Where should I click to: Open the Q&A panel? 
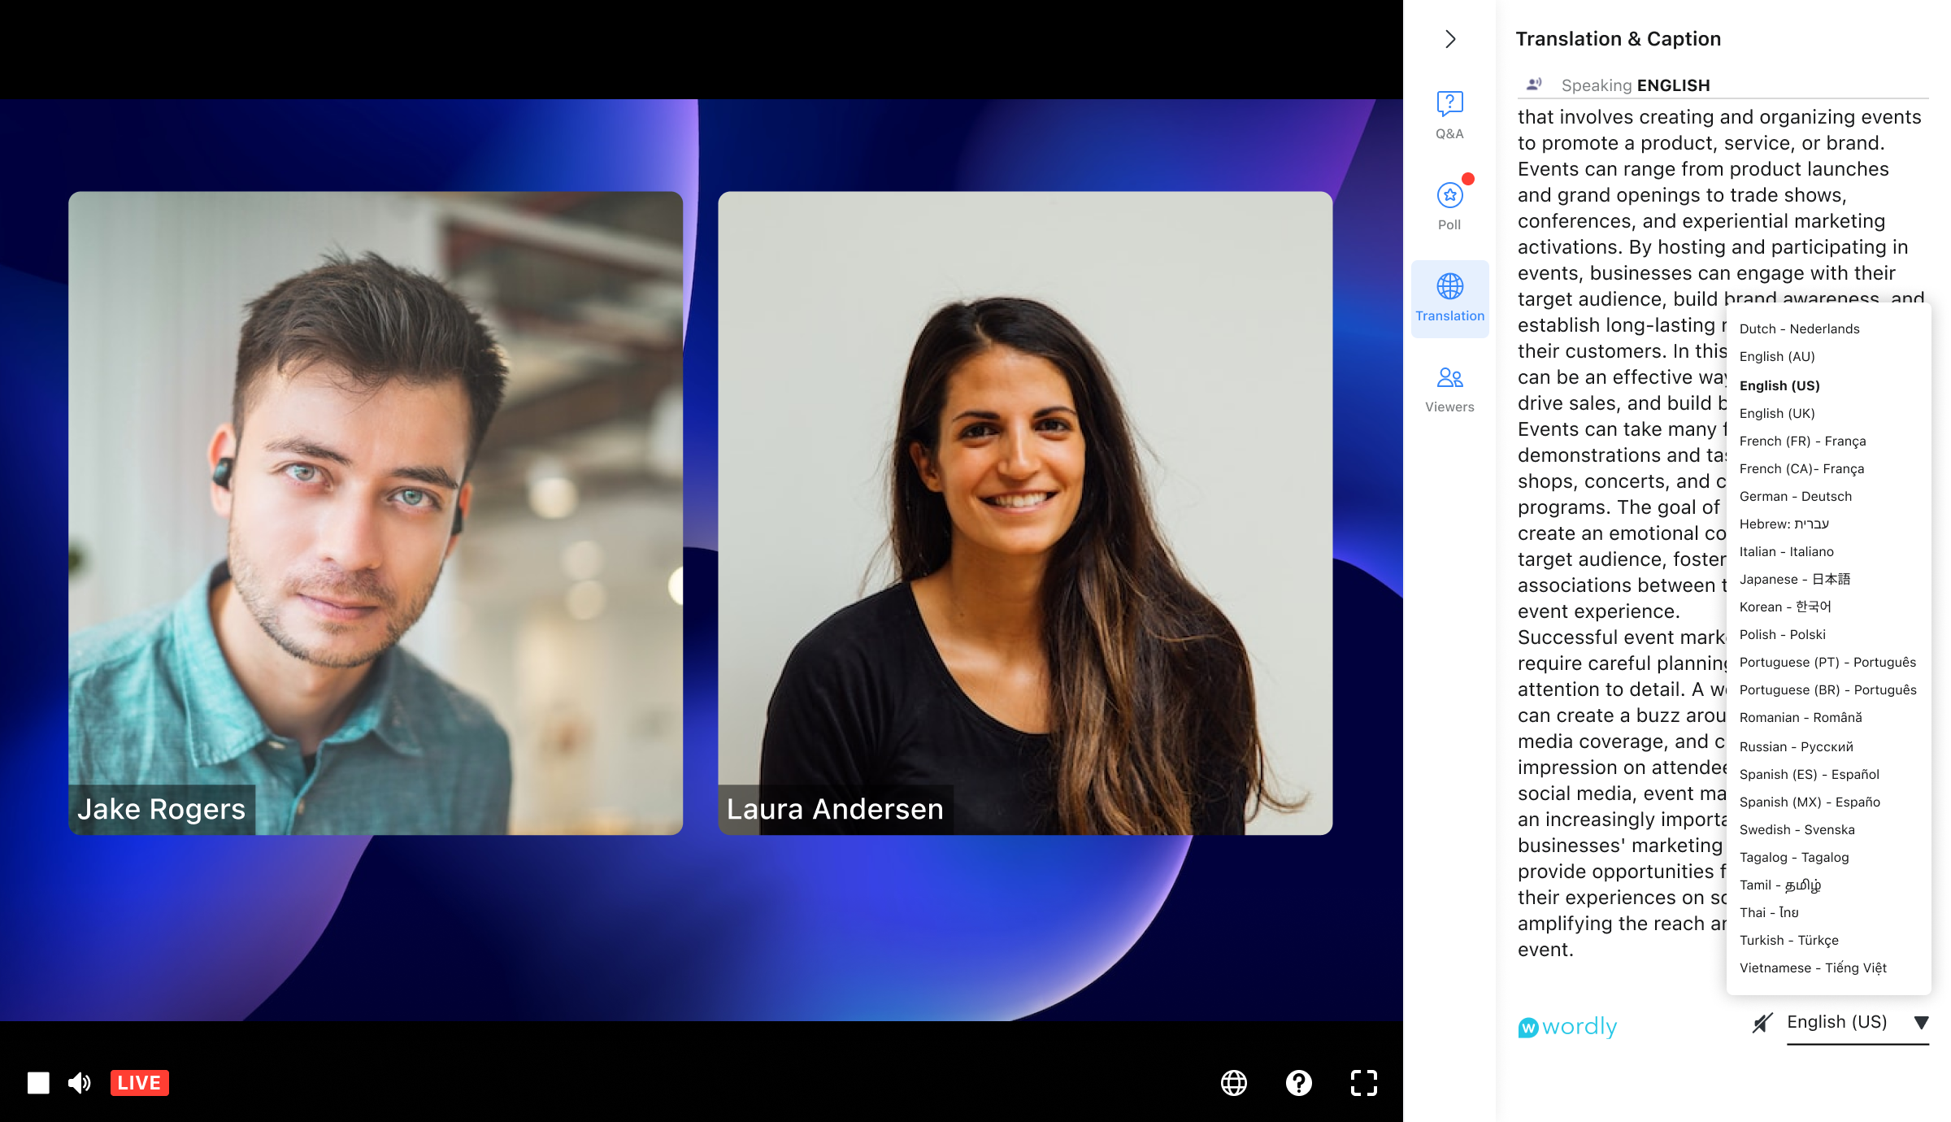[1449, 115]
